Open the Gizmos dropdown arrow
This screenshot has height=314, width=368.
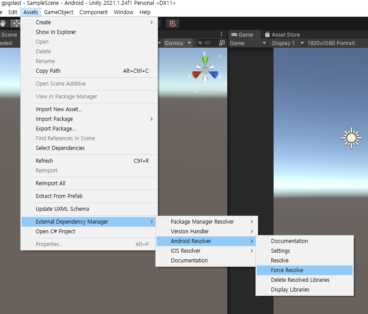click(x=189, y=43)
